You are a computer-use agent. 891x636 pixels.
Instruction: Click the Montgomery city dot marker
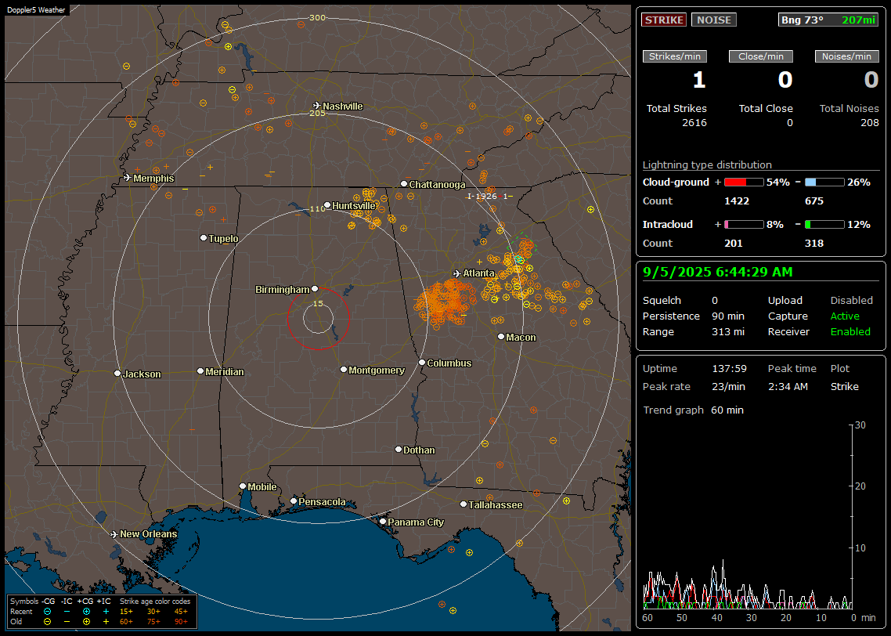pyautogui.click(x=344, y=370)
